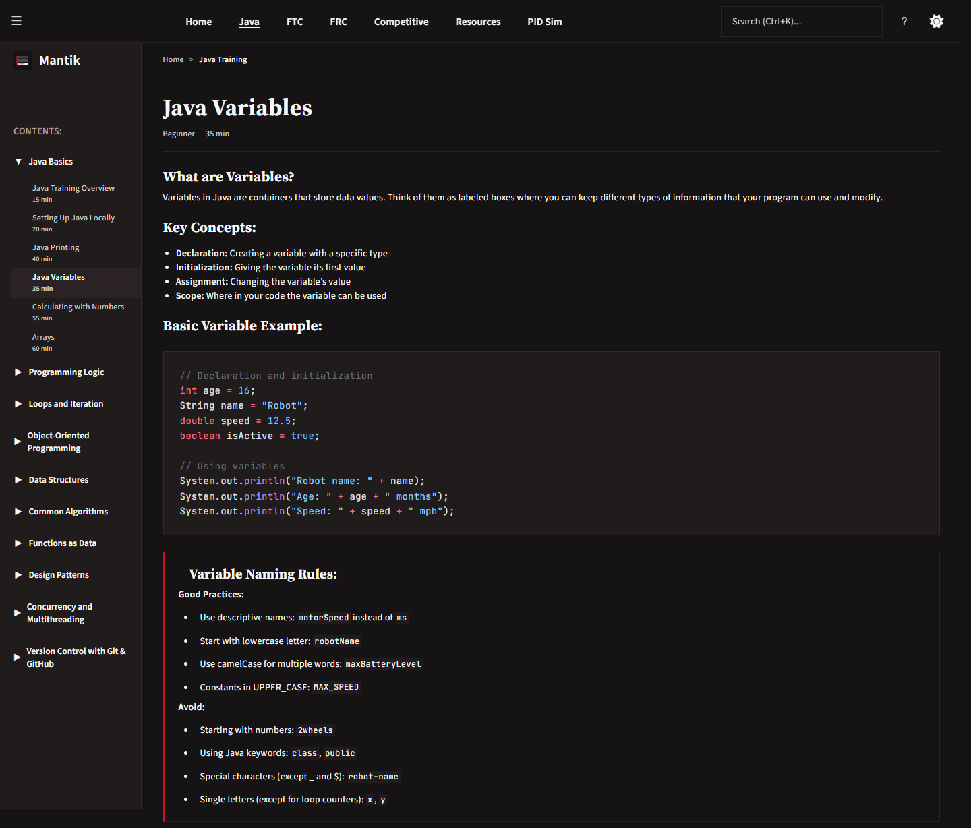The width and height of the screenshot is (971, 828).
Task: Click the 'What are Variables?' heading
Action: (229, 177)
